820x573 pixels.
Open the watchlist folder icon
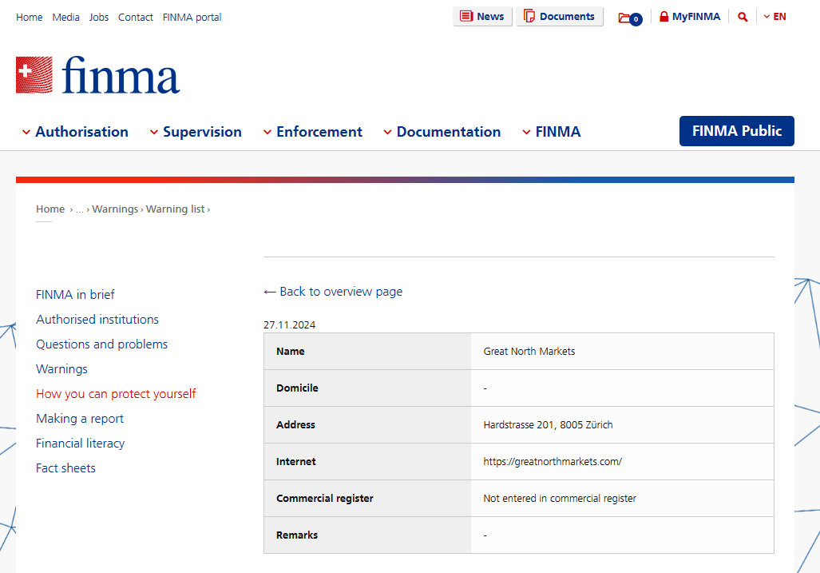pos(630,18)
